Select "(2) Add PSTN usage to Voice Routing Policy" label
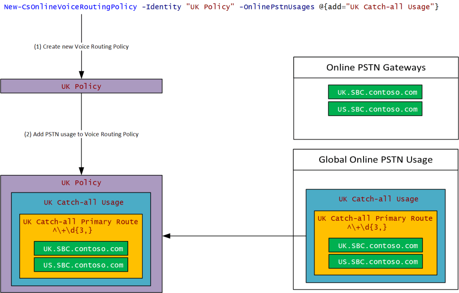Image resolution: width=459 pixels, height=293 pixels. coord(81,134)
